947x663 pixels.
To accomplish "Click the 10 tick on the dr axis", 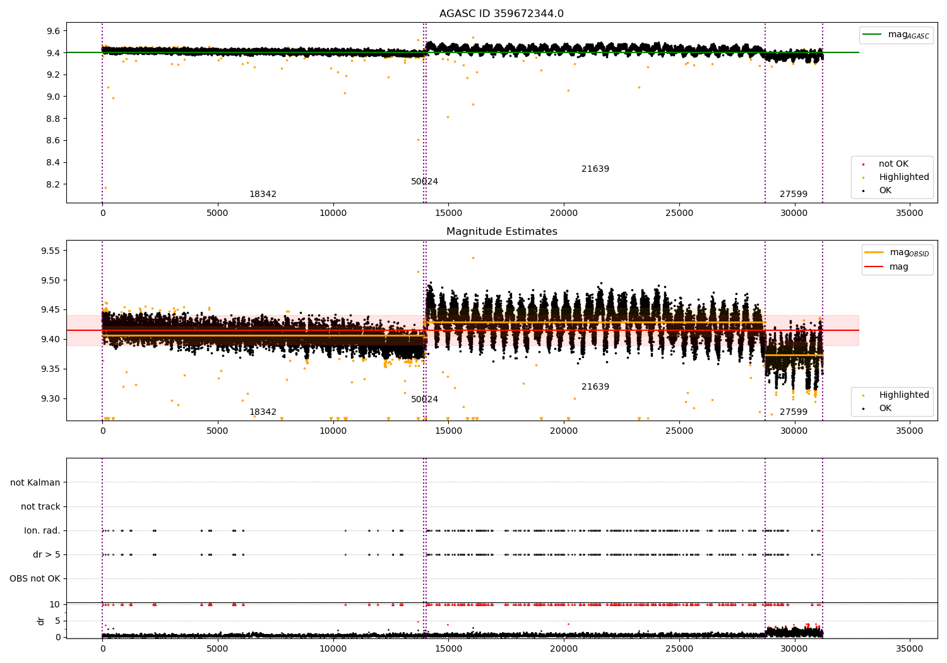I will click(55, 605).
